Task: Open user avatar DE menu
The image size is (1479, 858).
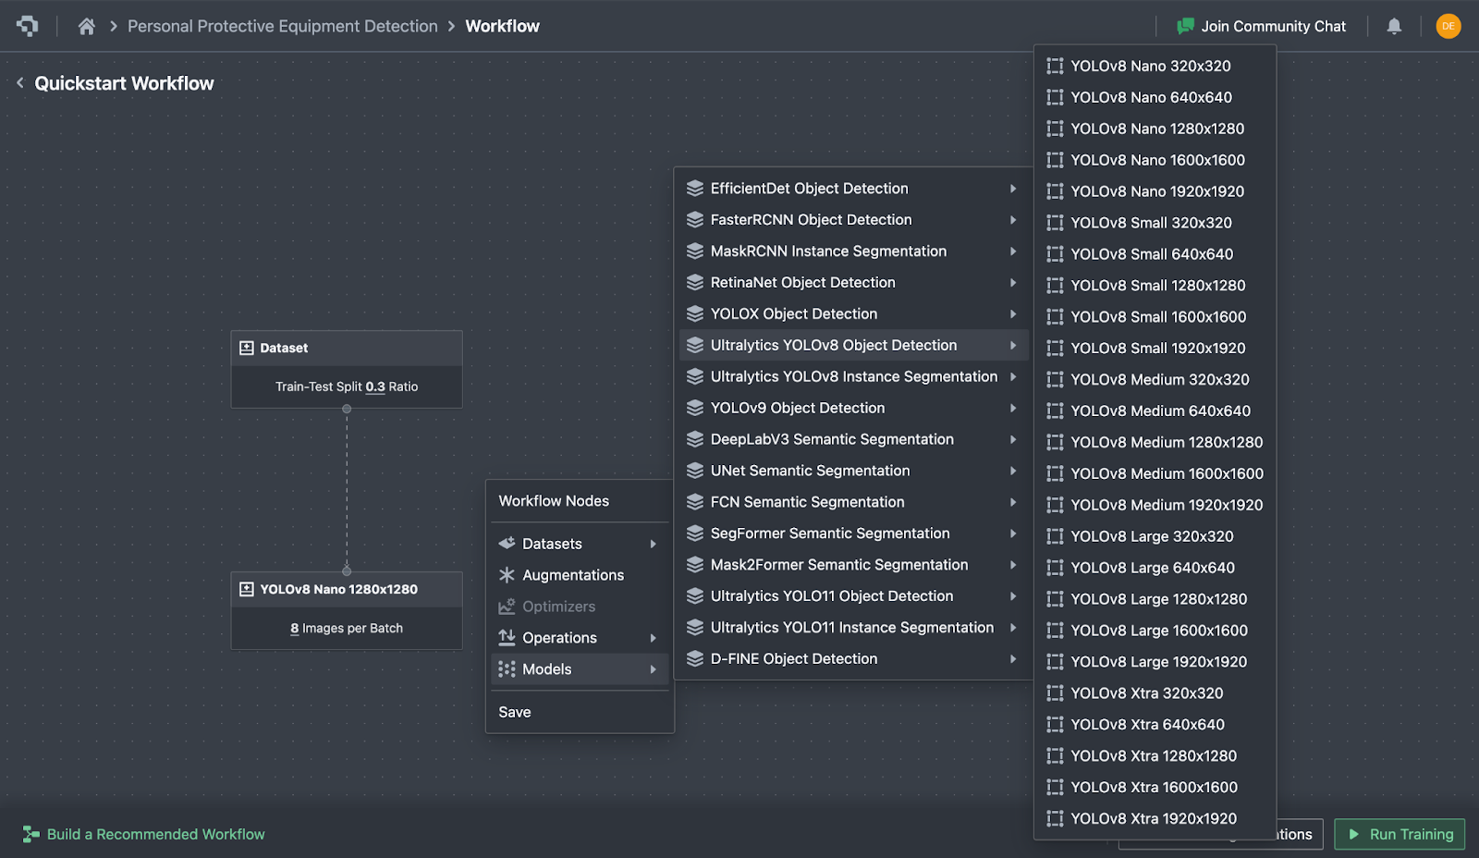Action: [1448, 26]
